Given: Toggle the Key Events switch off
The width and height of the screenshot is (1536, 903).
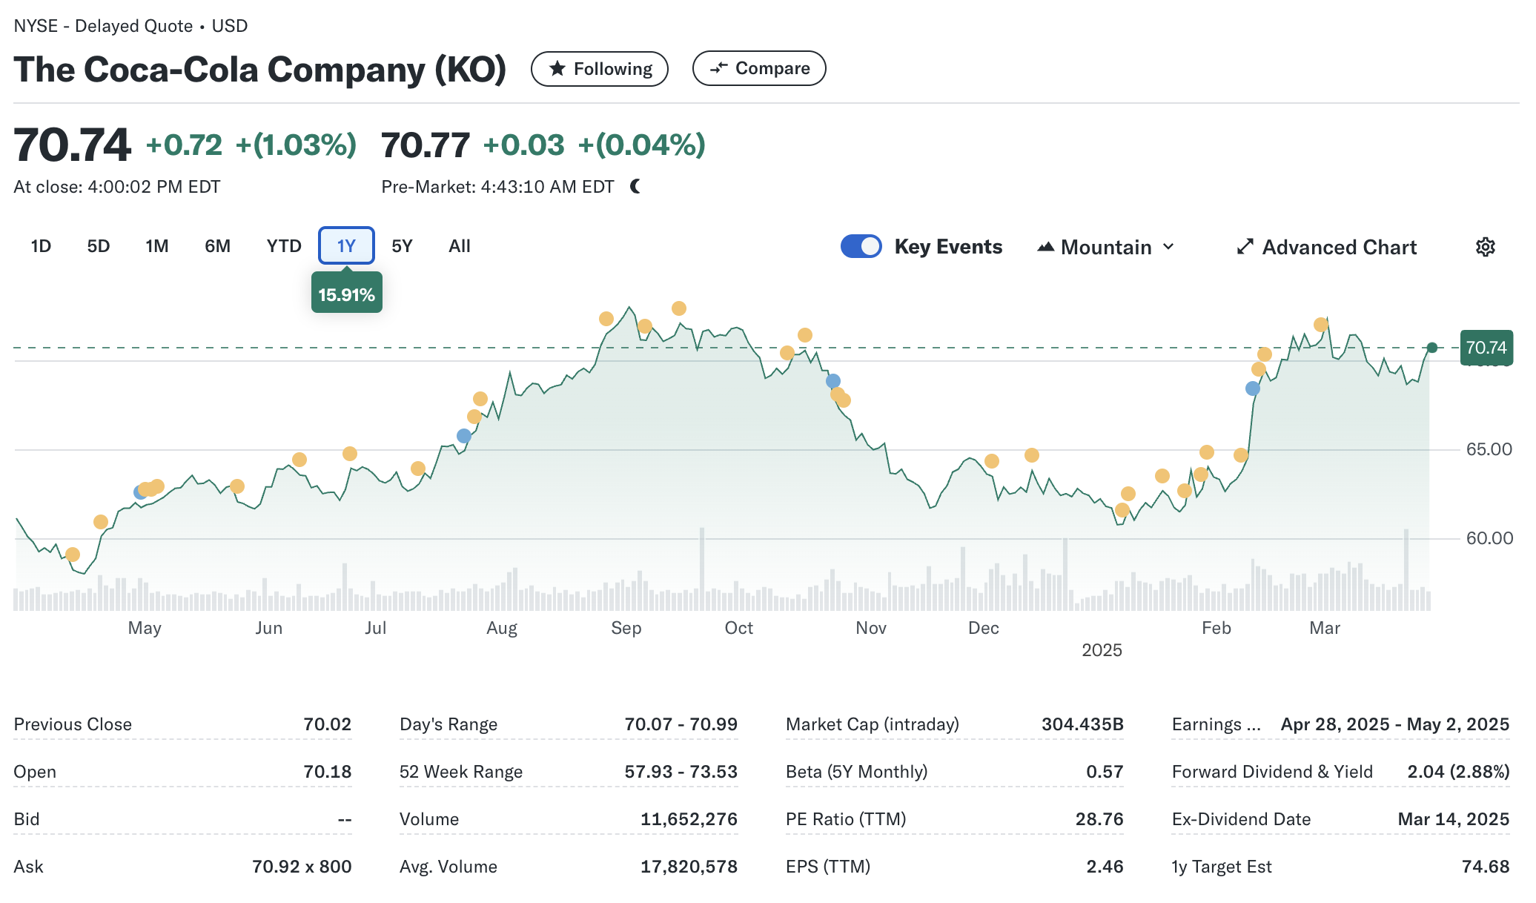Looking at the screenshot, I should [861, 246].
